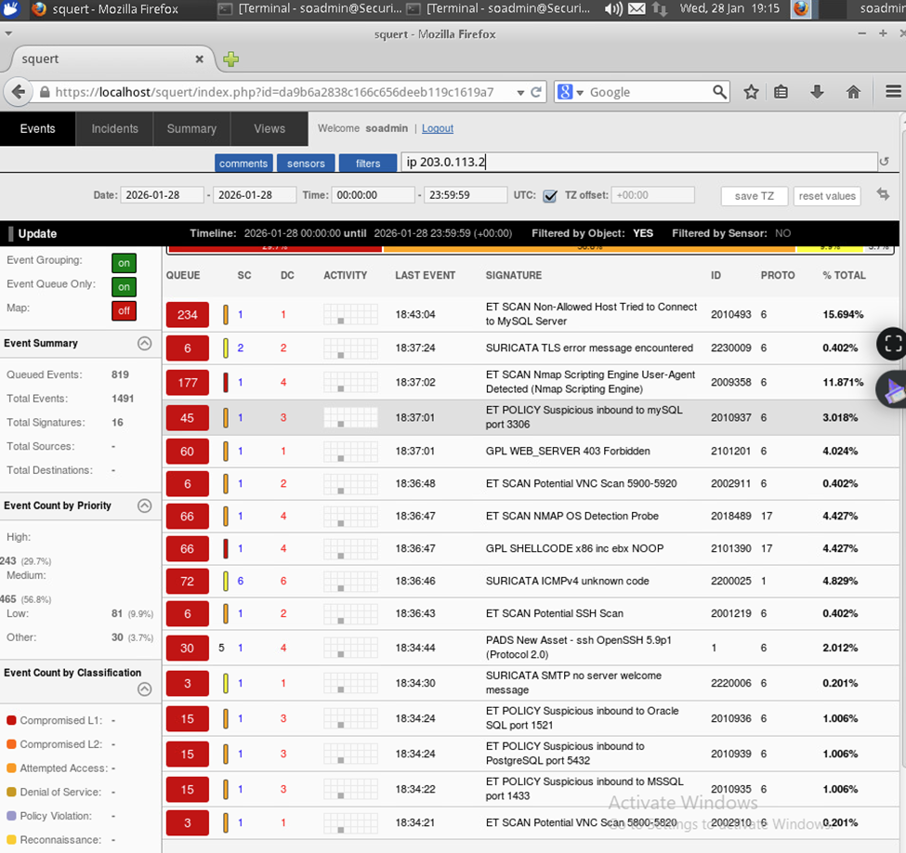Click the Google search input box
906x853 pixels.
click(x=650, y=92)
